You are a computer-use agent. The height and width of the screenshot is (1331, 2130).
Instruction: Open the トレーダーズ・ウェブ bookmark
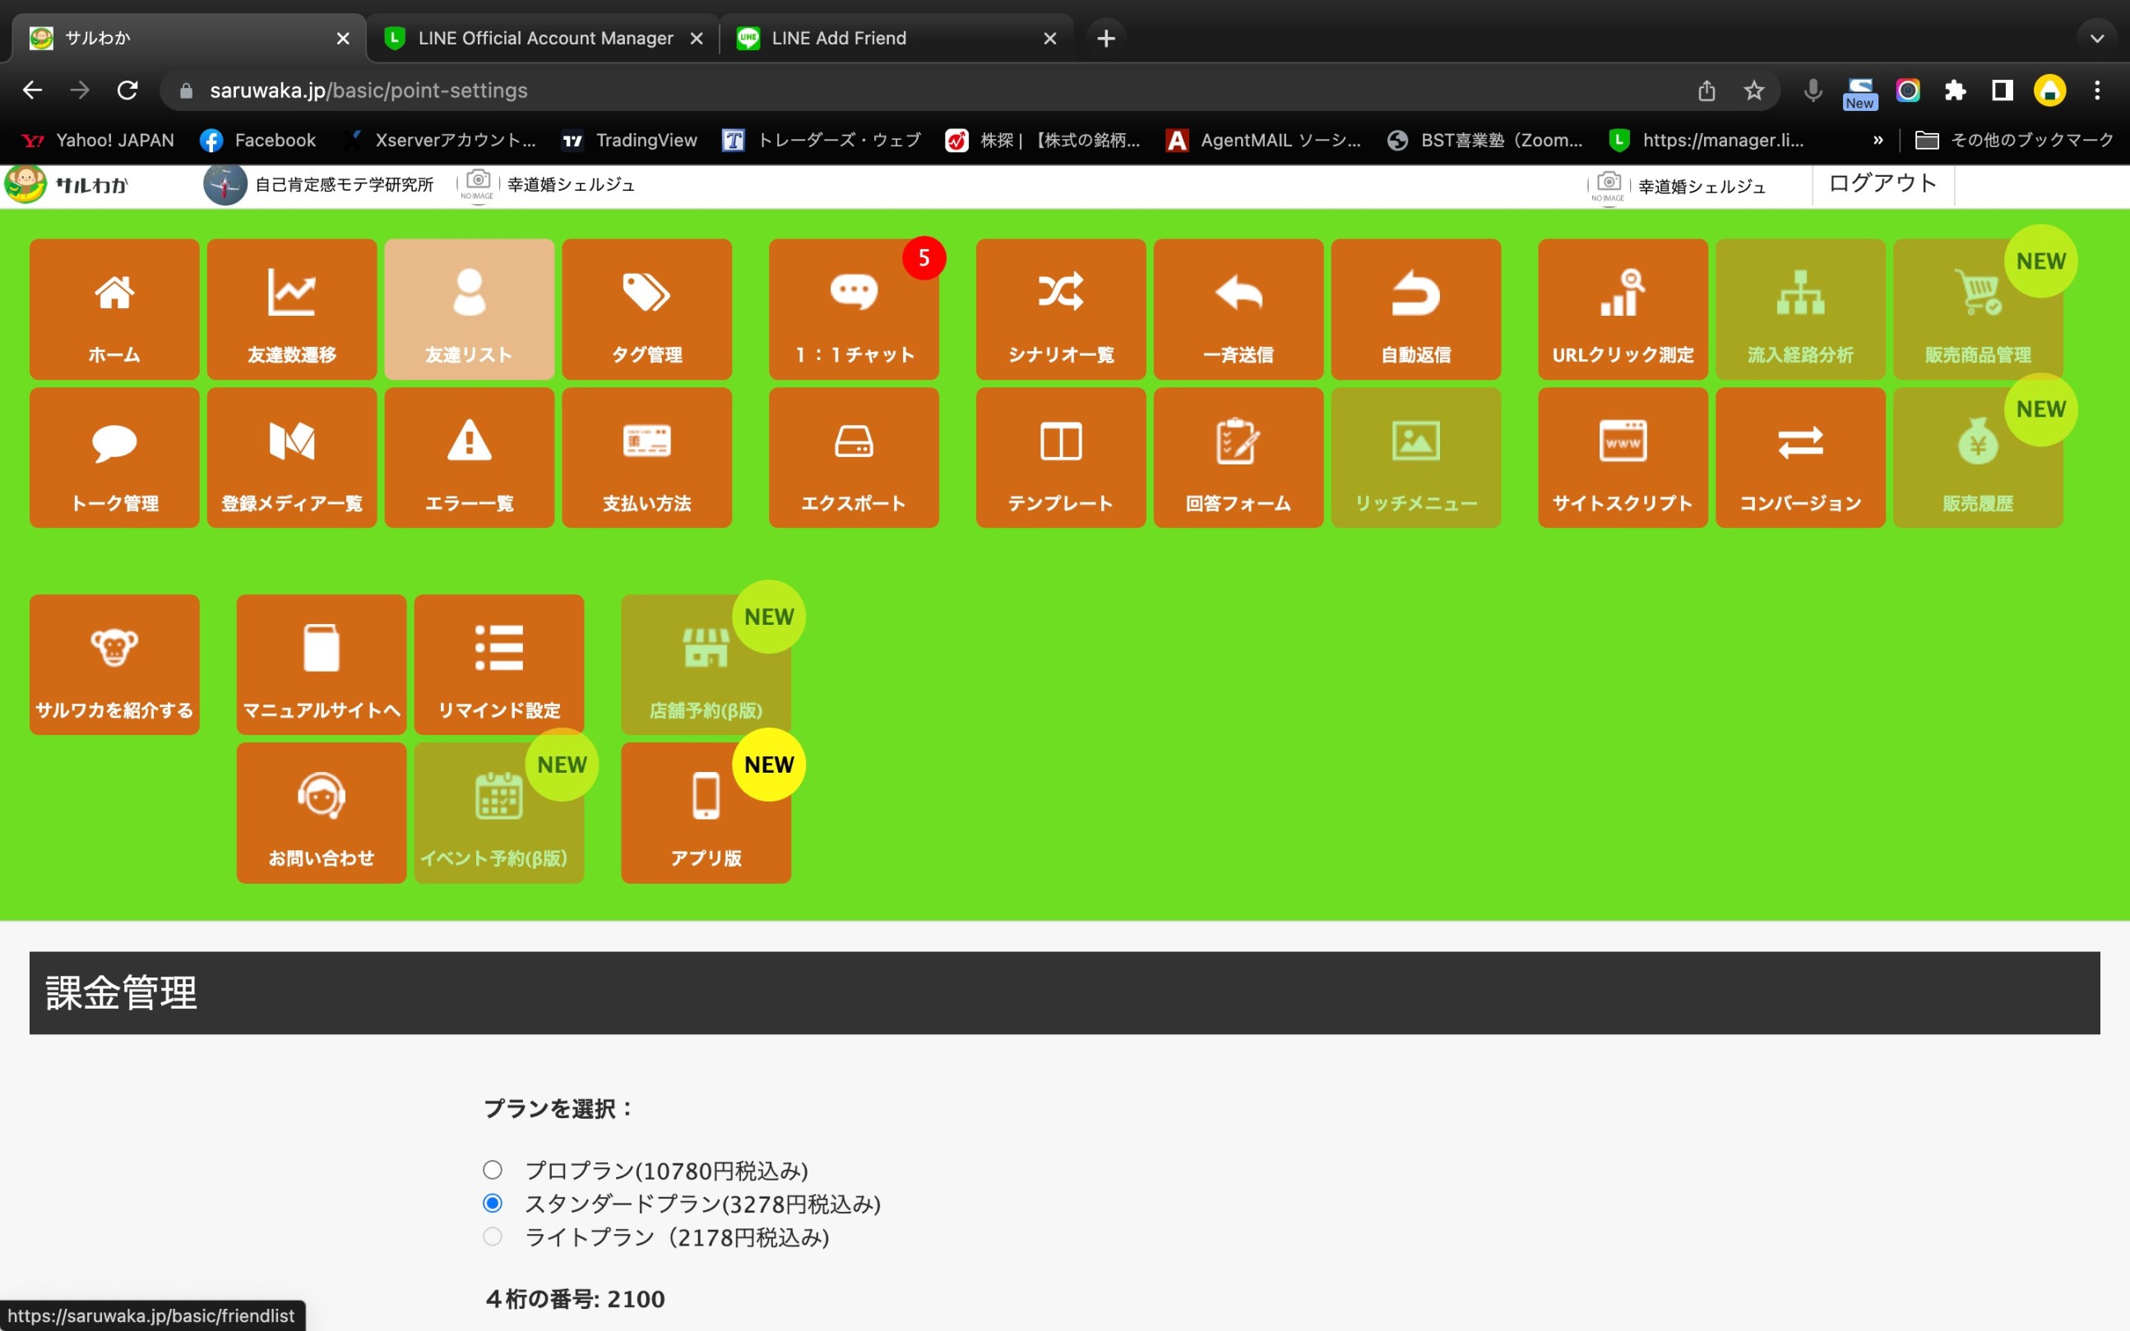pyautogui.click(x=822, y=140)
